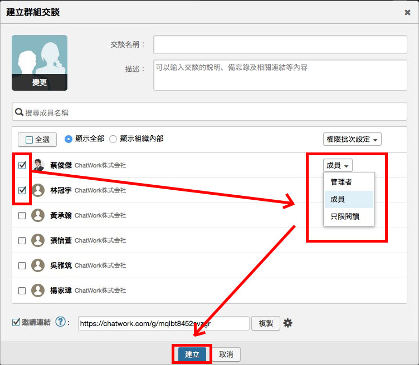Click the magnifier icon in the member search
The width and height of the screenshot is (419, 365).
pos(20,112)
